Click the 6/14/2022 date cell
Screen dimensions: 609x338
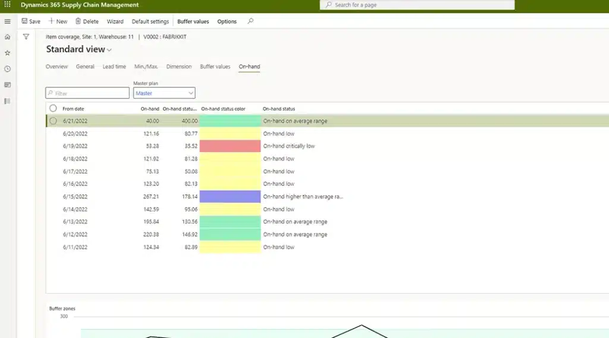tap(75, 209)
